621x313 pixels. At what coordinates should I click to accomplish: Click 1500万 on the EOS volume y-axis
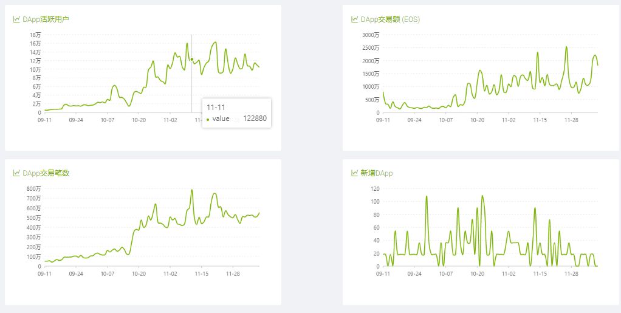click(371, 74)
